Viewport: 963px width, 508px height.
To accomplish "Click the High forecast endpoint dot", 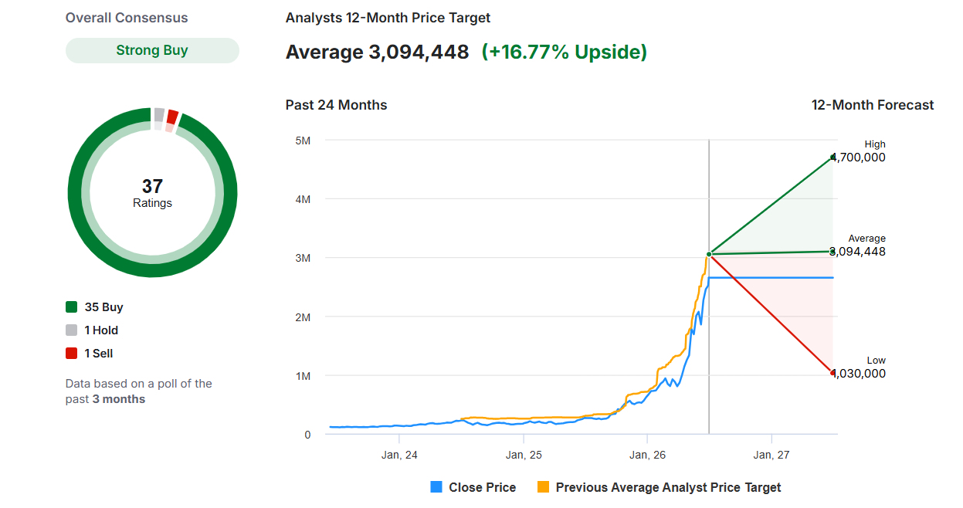I will [833, 157].
